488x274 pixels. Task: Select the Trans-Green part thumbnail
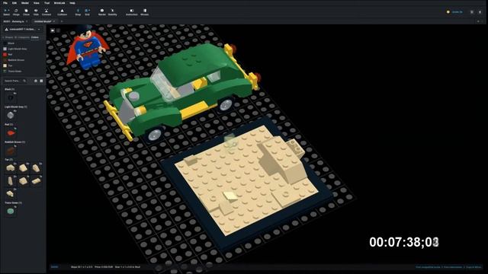point(10,212)
